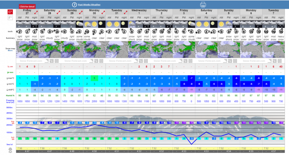289x155 pixels.
Task: Expand Saturday 28 hourly detail arrows
Action: tap(58, 12)
